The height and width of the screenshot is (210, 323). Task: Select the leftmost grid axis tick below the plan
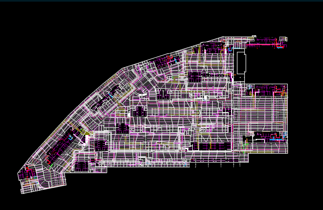tap(195, 165)
